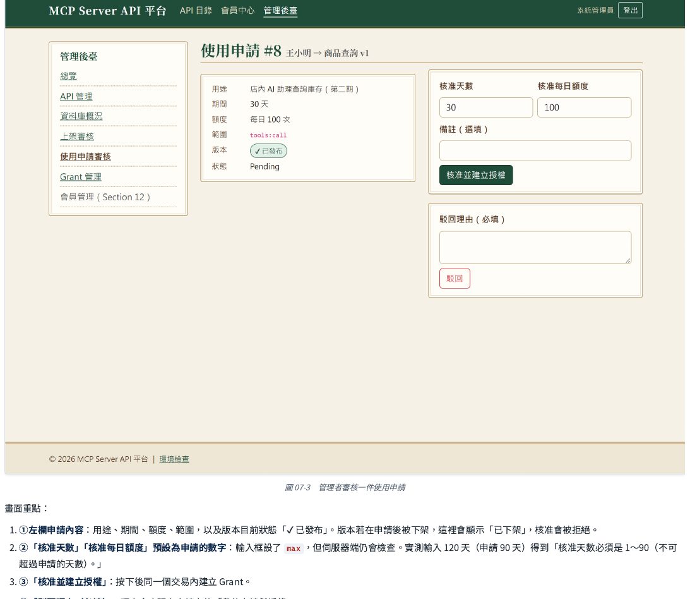Select 使用申請審核 in the sidebar
Screen dimensions: 690x599
click(85, 156)
